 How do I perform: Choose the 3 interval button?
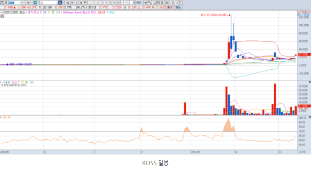pyautogui.click(x=94, y=3)
